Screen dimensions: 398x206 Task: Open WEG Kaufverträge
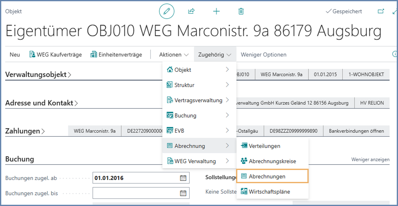point(56,55)
